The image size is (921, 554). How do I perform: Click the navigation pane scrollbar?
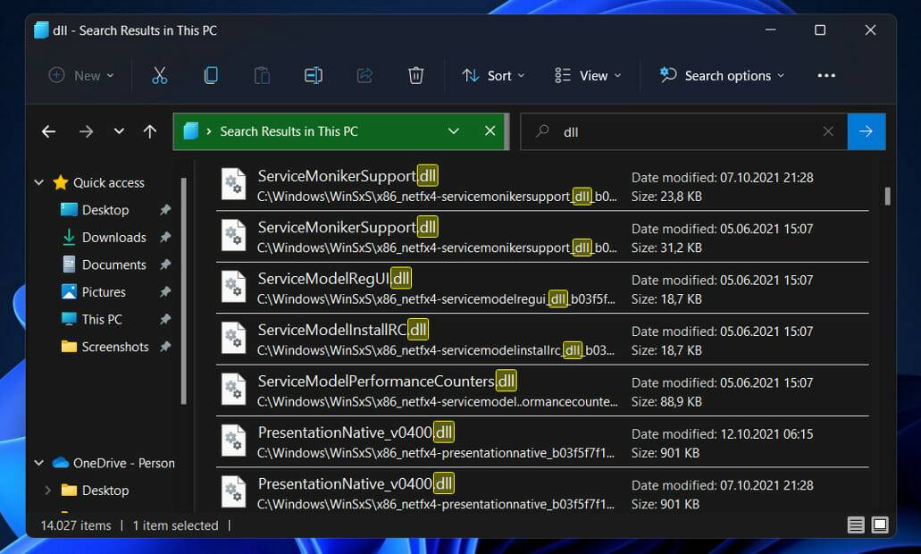pyautogui.click(x=184, y=290)
